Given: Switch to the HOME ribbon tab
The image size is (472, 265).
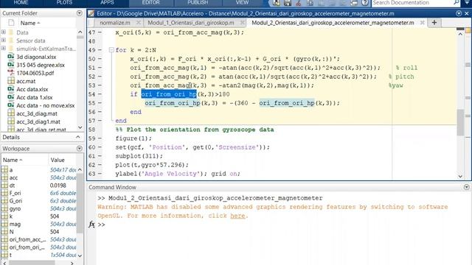Looking at the screenshot, I should point(21,3).
